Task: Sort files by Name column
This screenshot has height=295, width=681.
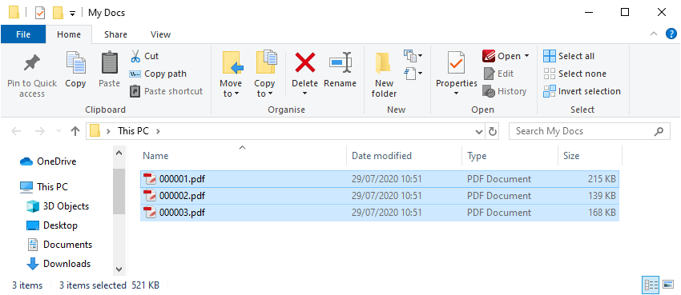Action: coord(155,156)
